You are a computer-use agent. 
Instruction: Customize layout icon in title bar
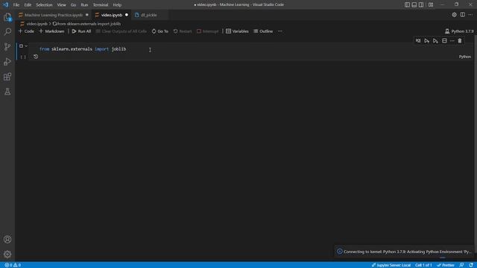pos(431,4)
